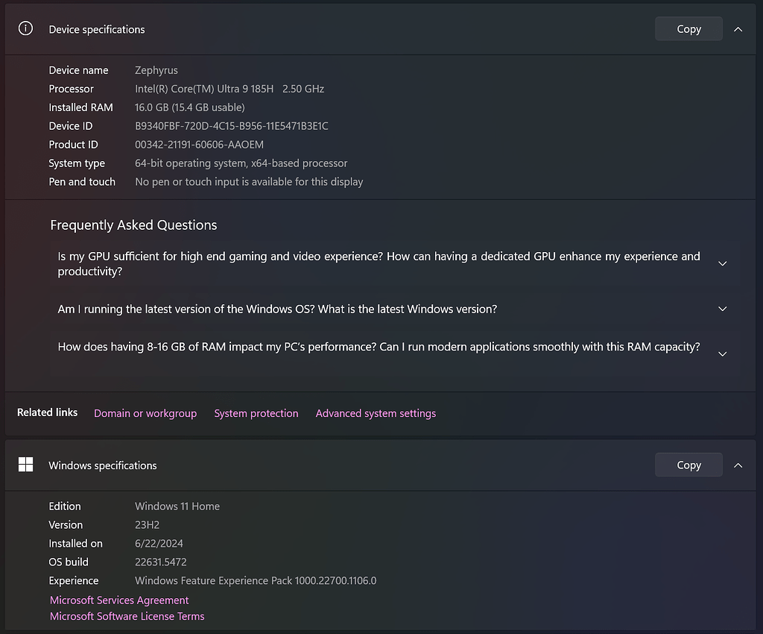The image size is (763, 634).
Task: Collapse the Windows specifications section
Action: click(738, 464)
